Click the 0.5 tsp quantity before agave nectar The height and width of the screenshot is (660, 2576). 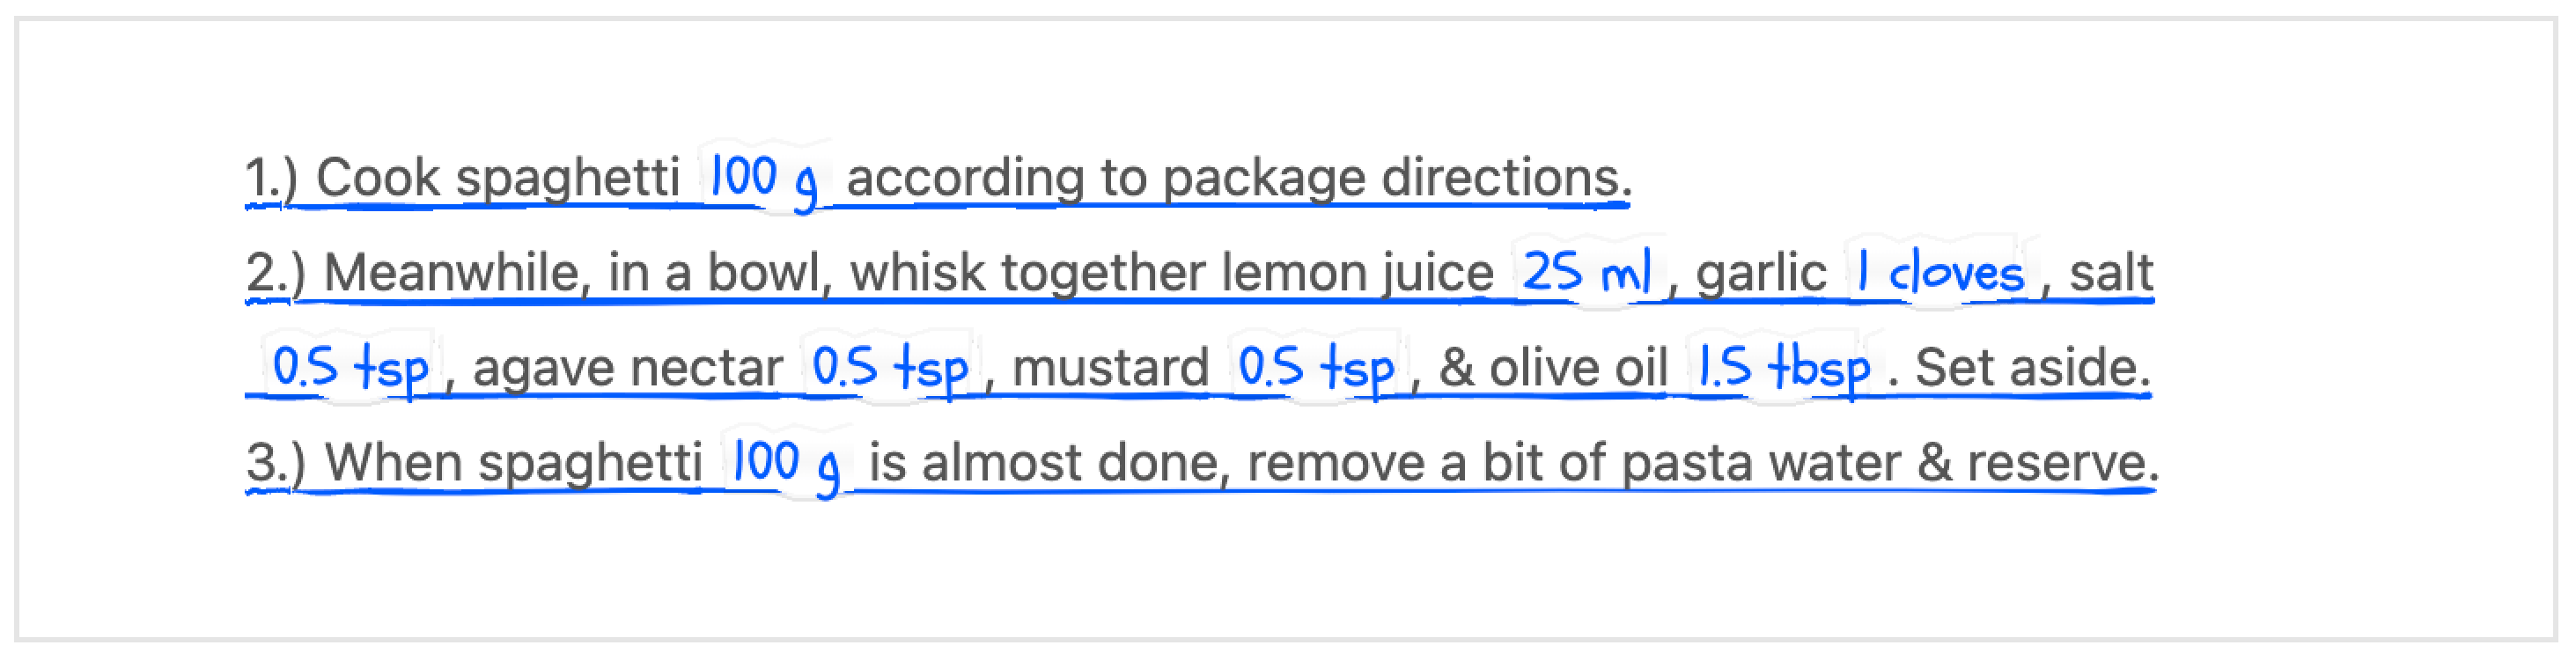point(350,368)
